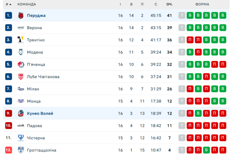Click Перуджа's gray upcoming match badge
Viewport: 232px width, 154px height.
182,15
